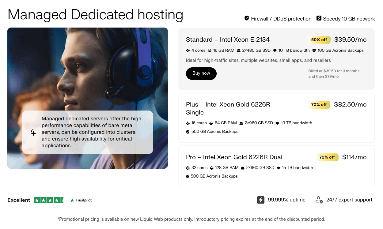Click the Trustpilot green star rating
The width and height of the screenshot is (383, 229).
48,200
